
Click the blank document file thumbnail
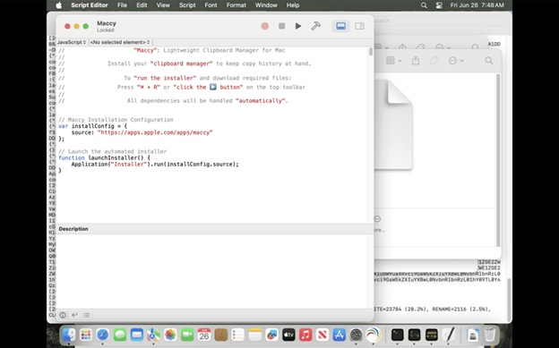click(x=393, y=124)
